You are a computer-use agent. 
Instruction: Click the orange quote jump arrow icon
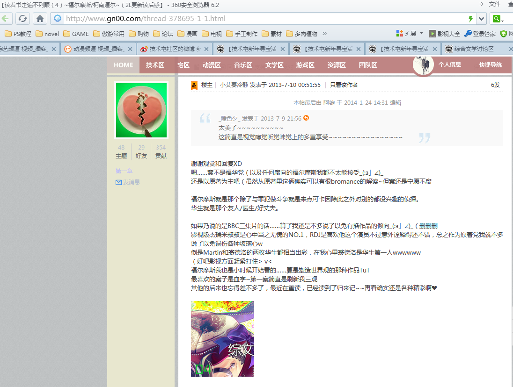point(306,118)
